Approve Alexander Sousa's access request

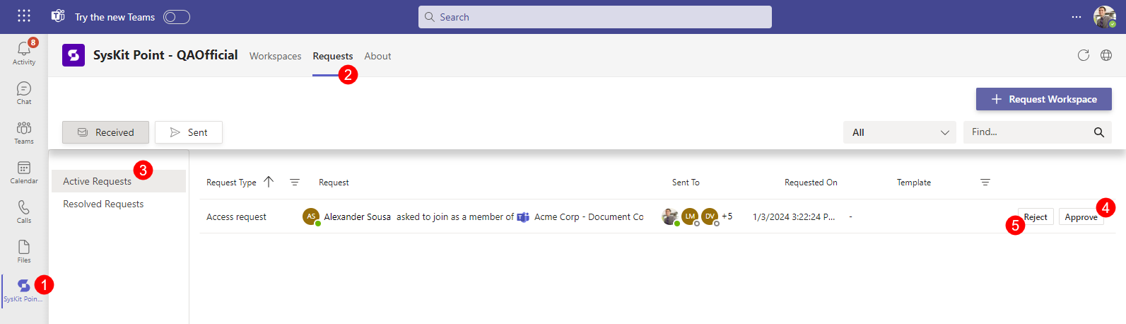coord(1080,217)
